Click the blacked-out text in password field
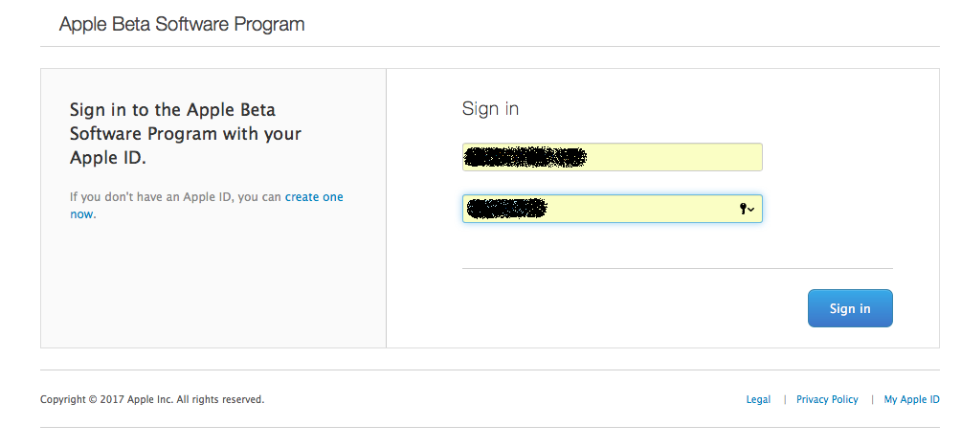 coord(504,208)
